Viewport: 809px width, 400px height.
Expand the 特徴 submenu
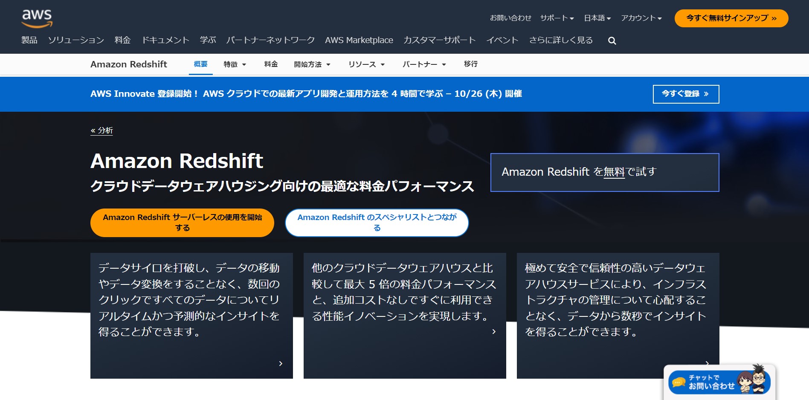235,64
